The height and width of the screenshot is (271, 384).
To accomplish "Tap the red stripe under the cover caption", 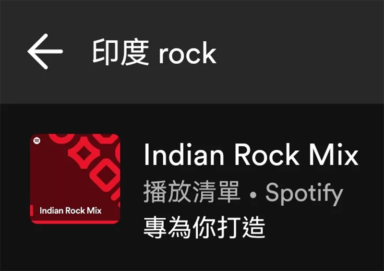I will click(x=75, y=222).
